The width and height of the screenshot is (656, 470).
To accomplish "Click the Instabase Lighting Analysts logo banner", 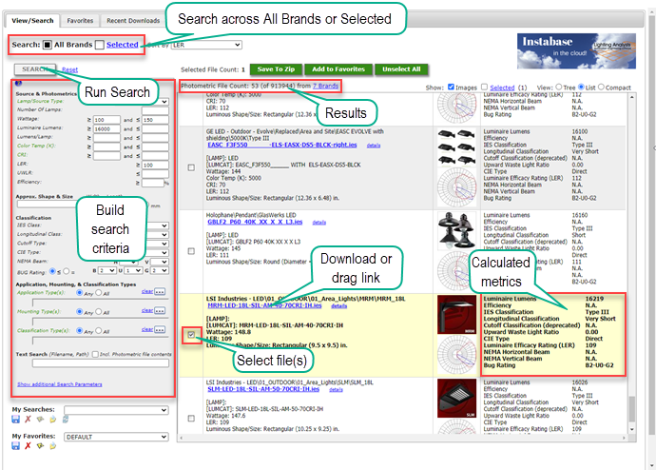I will coord(576,51).
